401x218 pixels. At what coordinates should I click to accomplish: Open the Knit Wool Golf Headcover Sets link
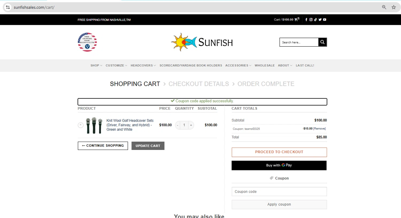tap(130, 125)
